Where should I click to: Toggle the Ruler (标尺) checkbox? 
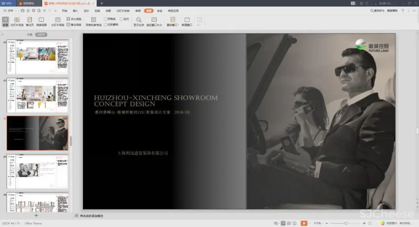click(x=122, y=19)
